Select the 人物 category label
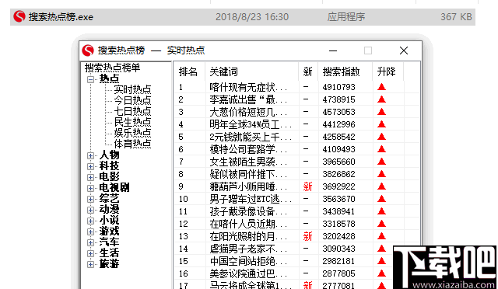Image resolution: width=498 pixels, height=289 pixels. (x=109, y=155)
